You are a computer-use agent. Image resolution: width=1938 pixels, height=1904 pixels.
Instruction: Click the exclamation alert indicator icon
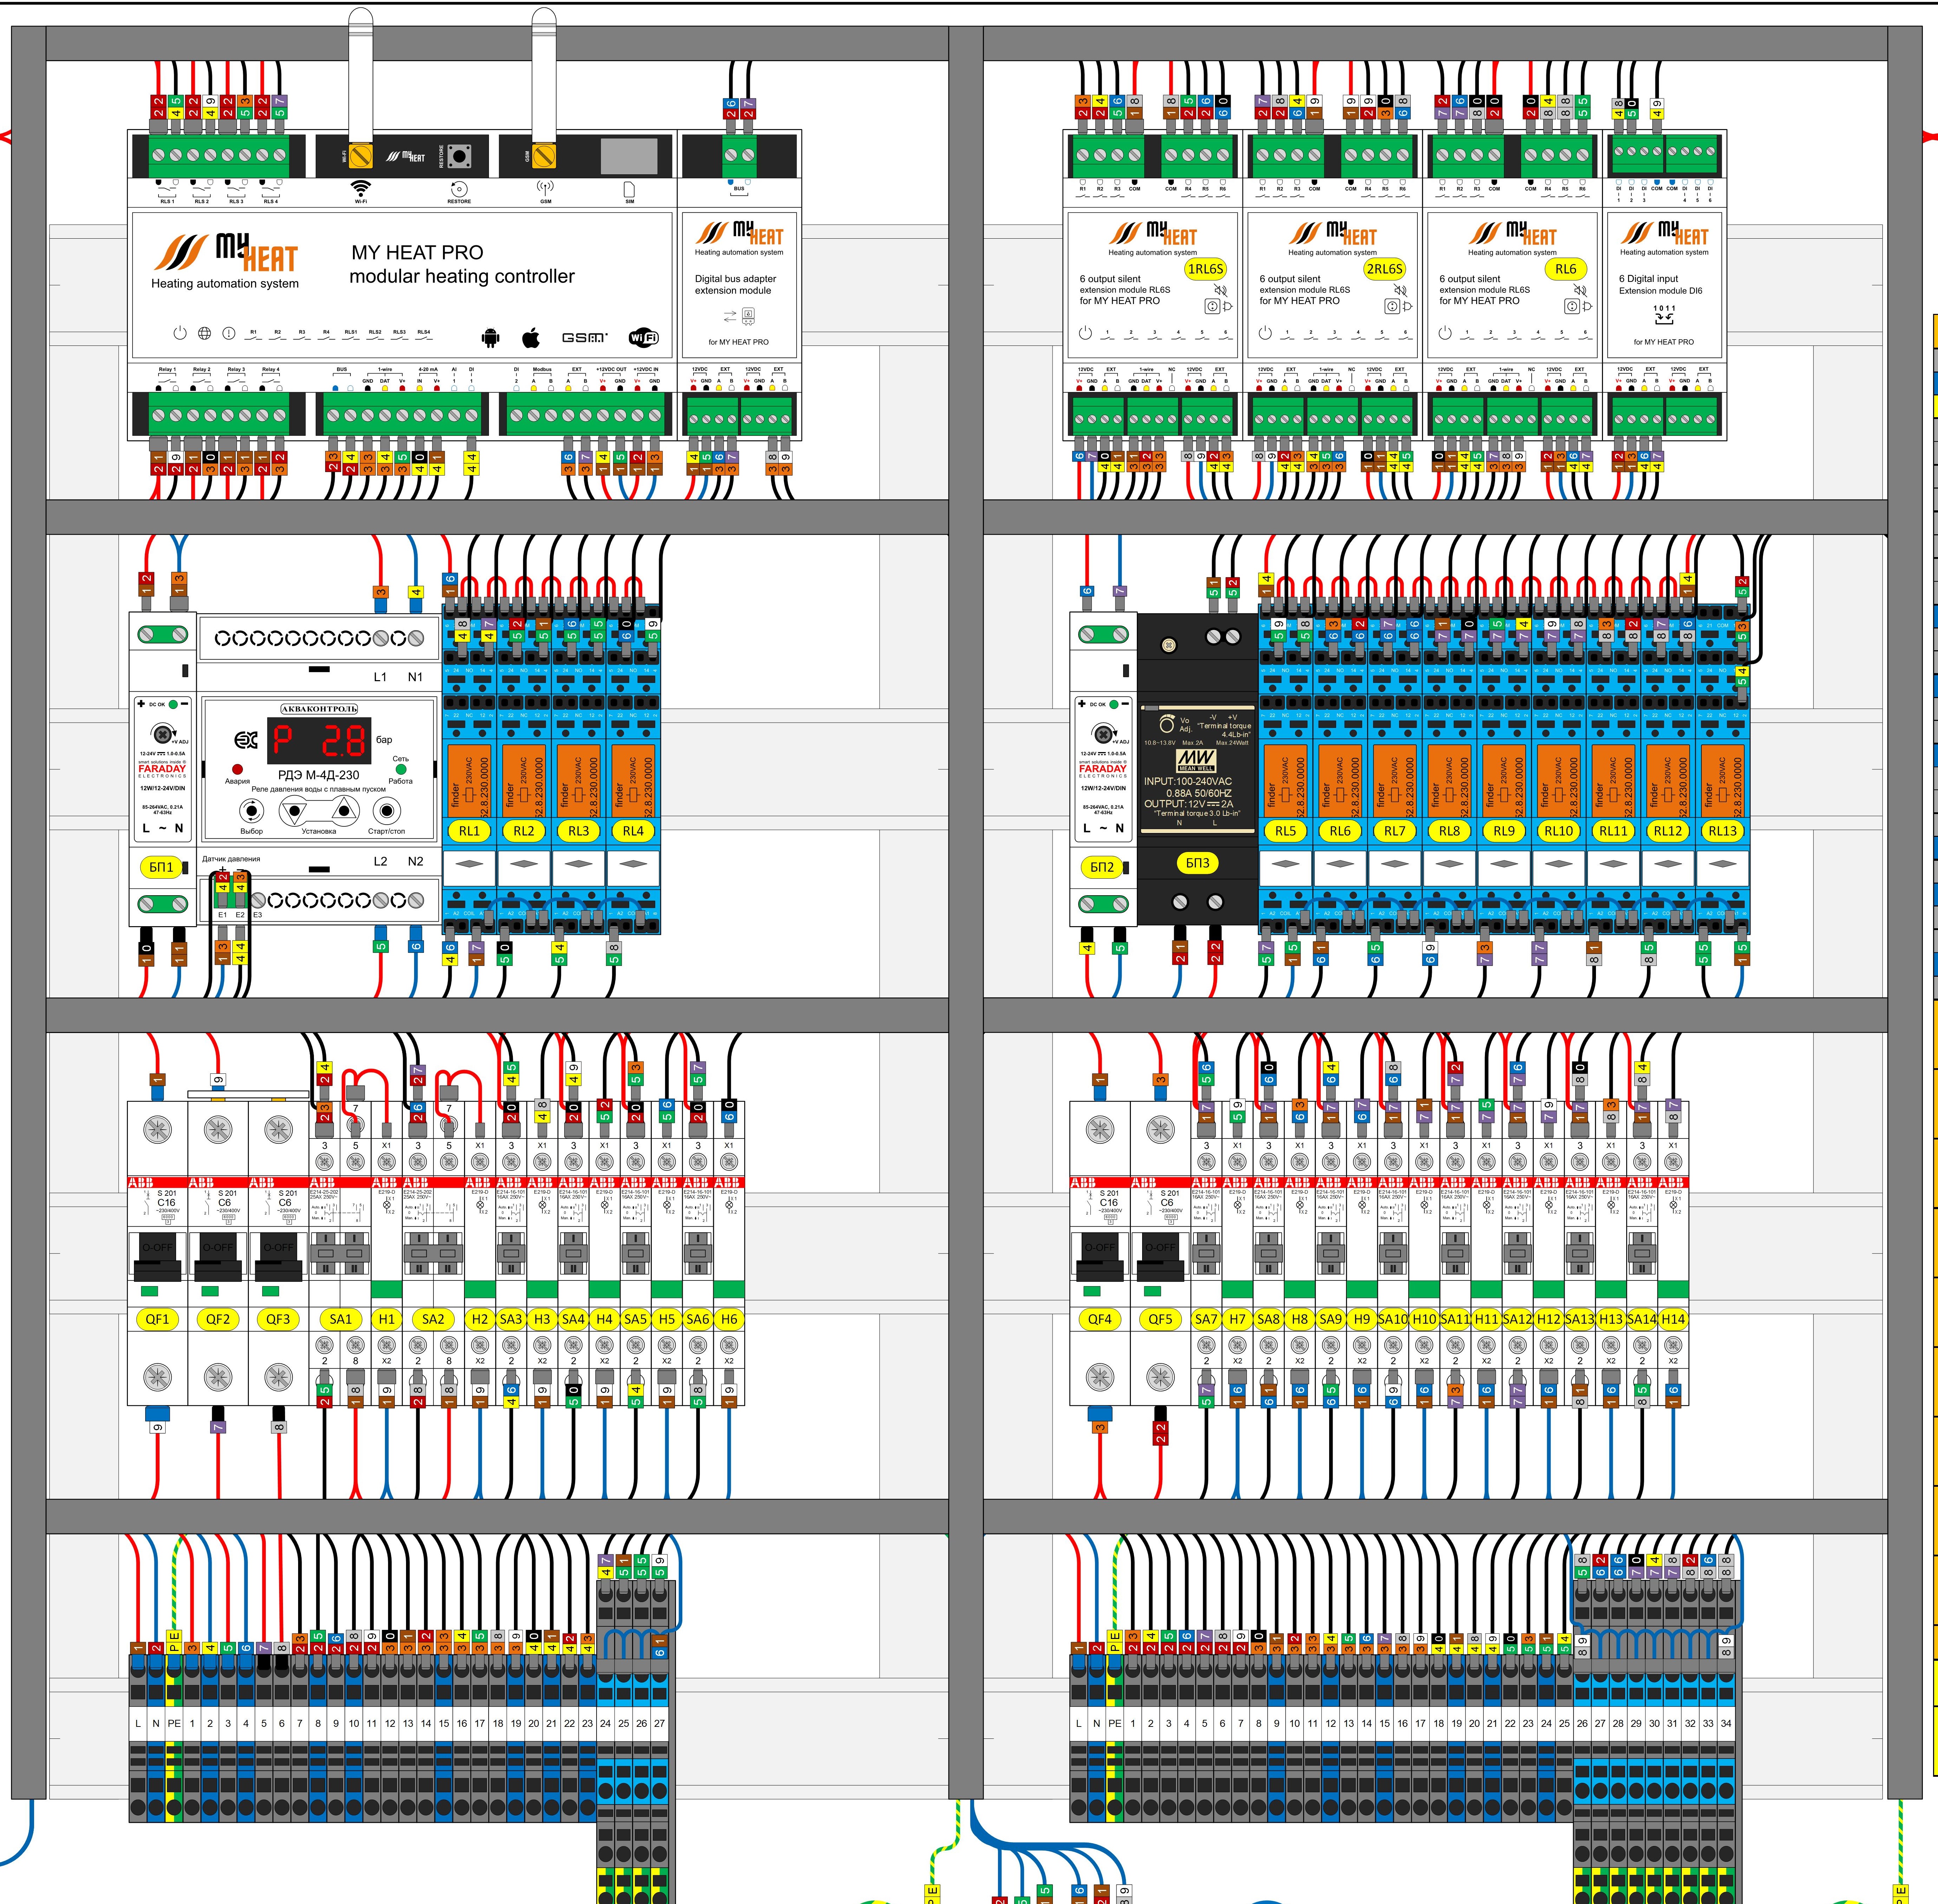point(229,333)
